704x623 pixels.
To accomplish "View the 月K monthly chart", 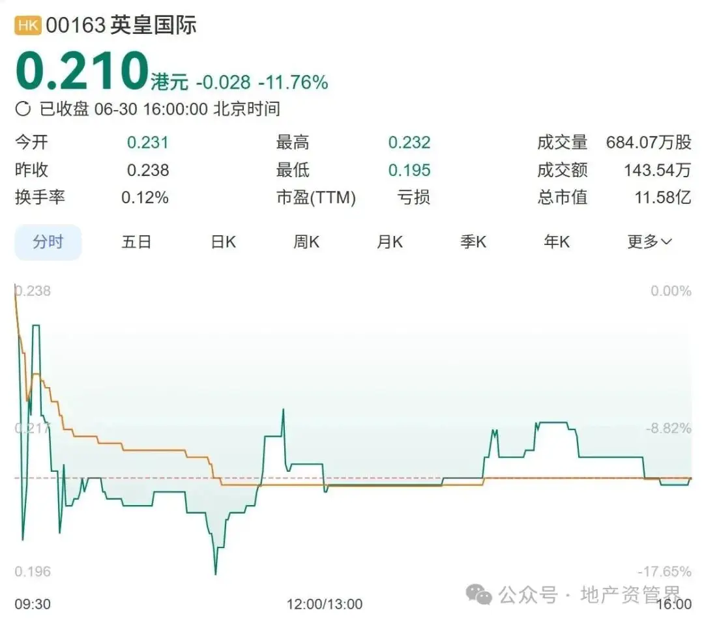I will pos(390,242).
